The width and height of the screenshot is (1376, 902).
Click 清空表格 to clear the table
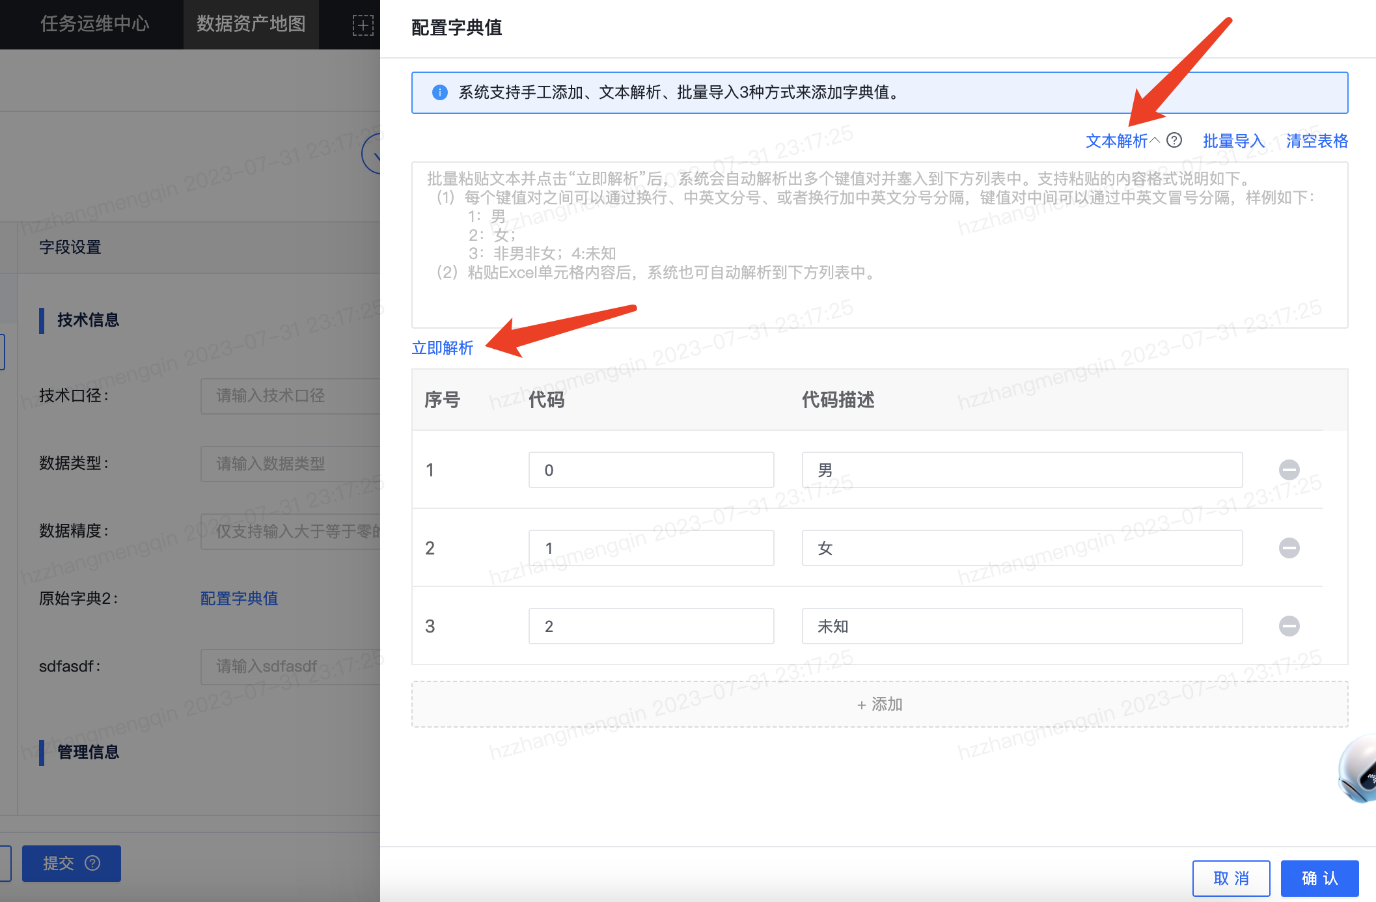1317,140
